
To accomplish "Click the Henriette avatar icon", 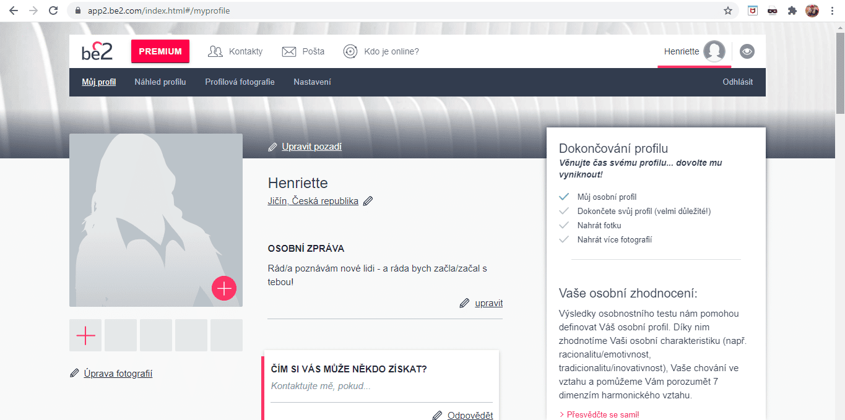I will [x=714, y=51].
